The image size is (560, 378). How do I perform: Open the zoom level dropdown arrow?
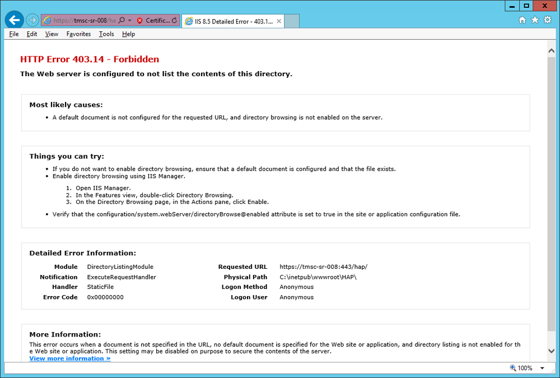pyautogui.click(x=542, y=368)
